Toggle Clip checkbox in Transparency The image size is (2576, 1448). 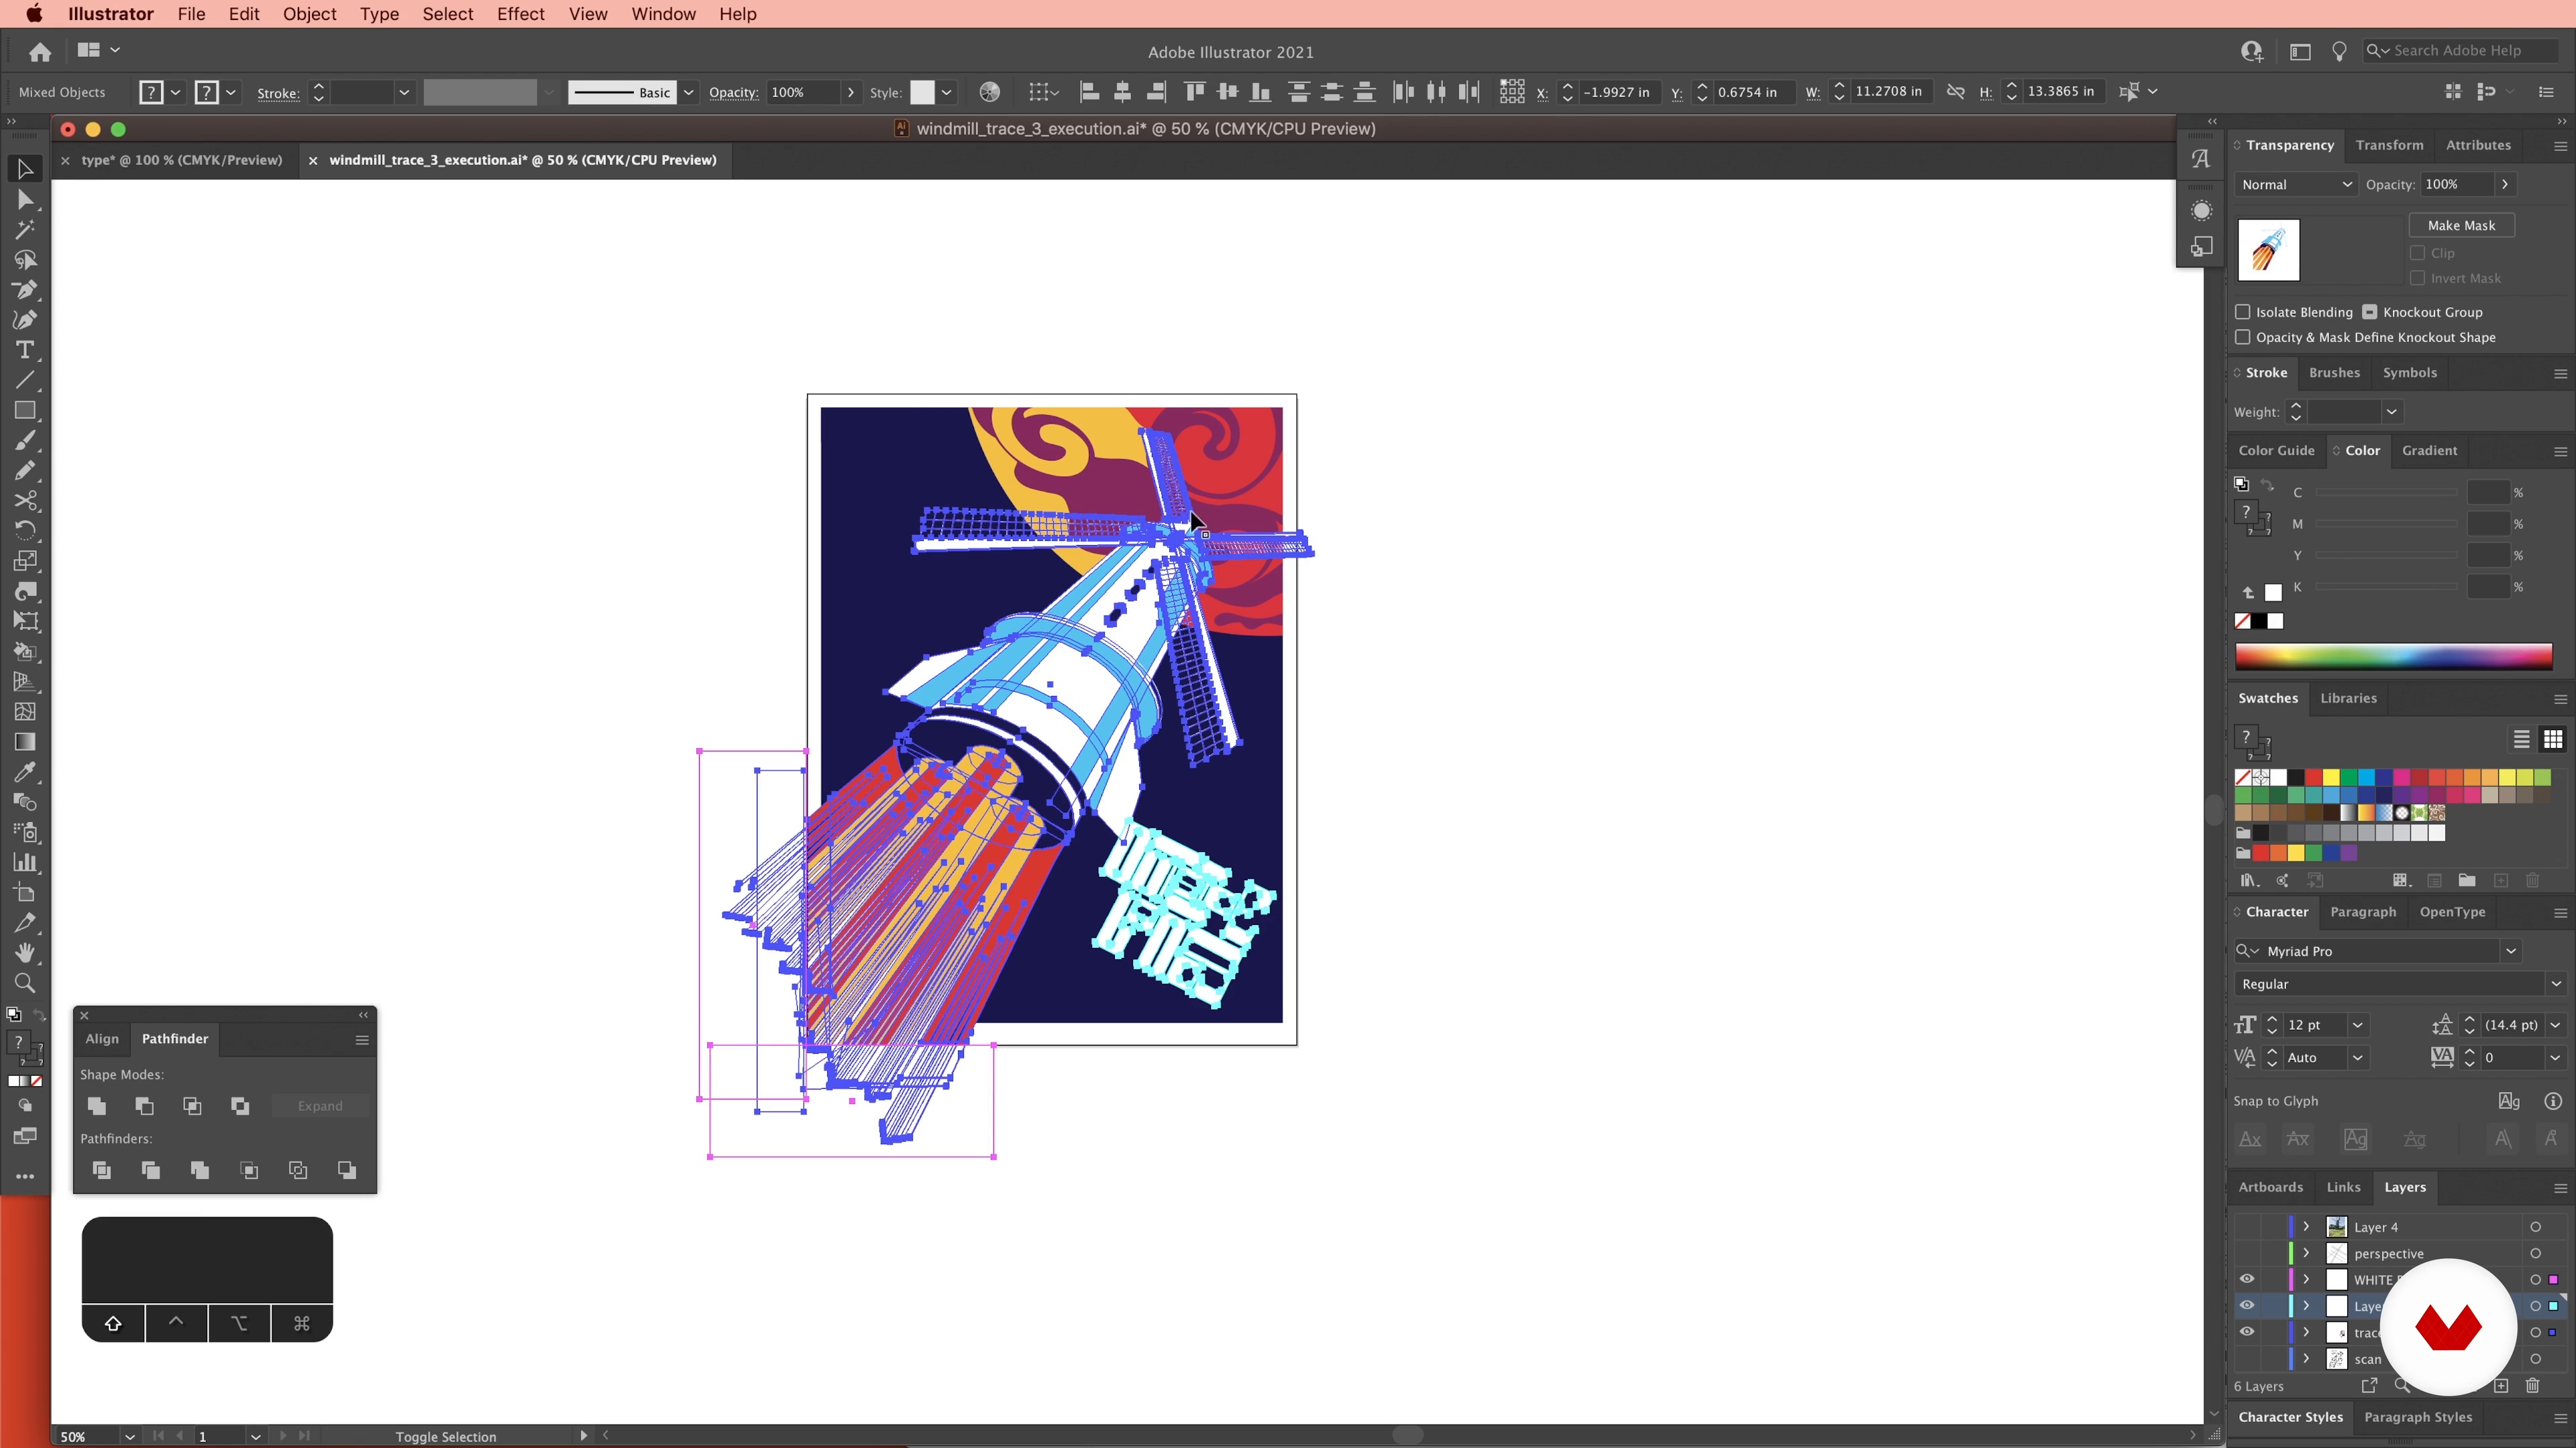point(2418,253)
